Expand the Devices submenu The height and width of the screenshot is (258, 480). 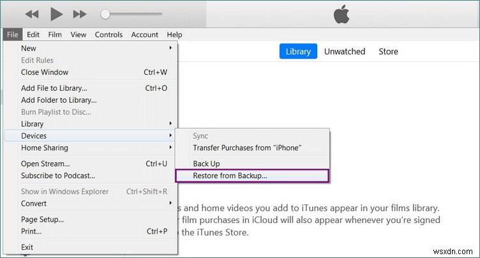(x=90, y=136)
